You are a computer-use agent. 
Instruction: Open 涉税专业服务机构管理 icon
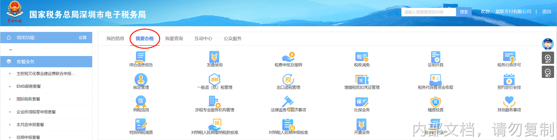coord(214,101)
